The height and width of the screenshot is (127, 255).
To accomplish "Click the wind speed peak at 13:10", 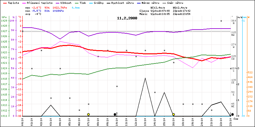I will pyautogui.click(x=145, y=78).
